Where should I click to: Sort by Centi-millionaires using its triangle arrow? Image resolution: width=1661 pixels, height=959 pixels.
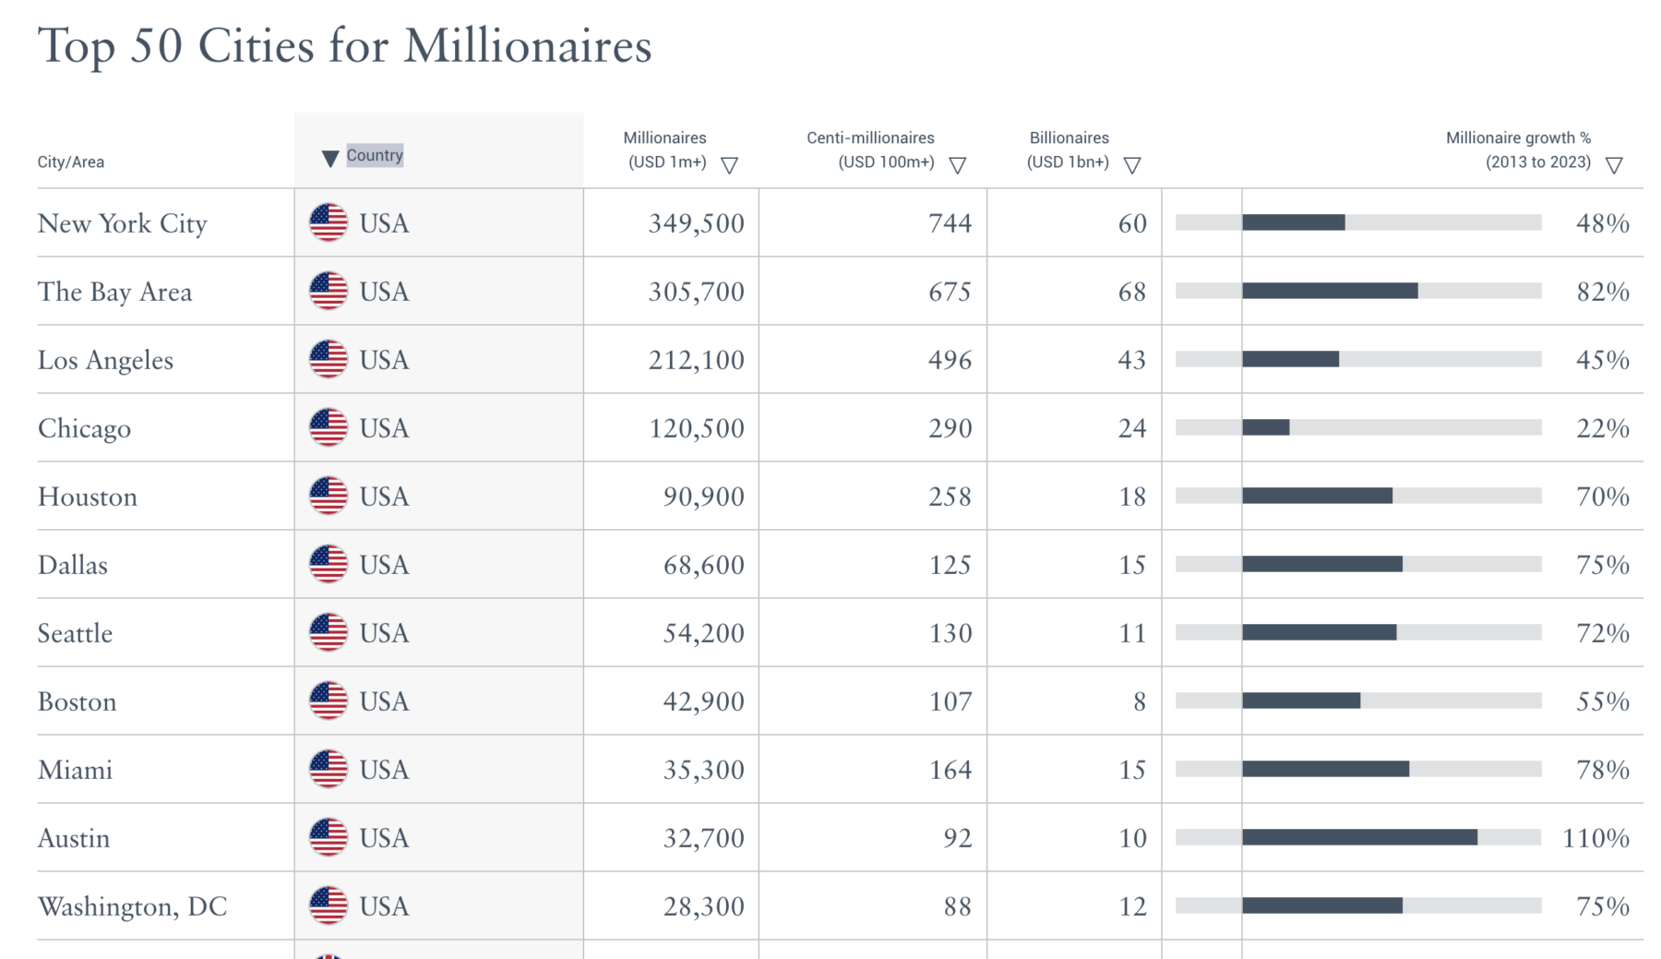point(957,165)
